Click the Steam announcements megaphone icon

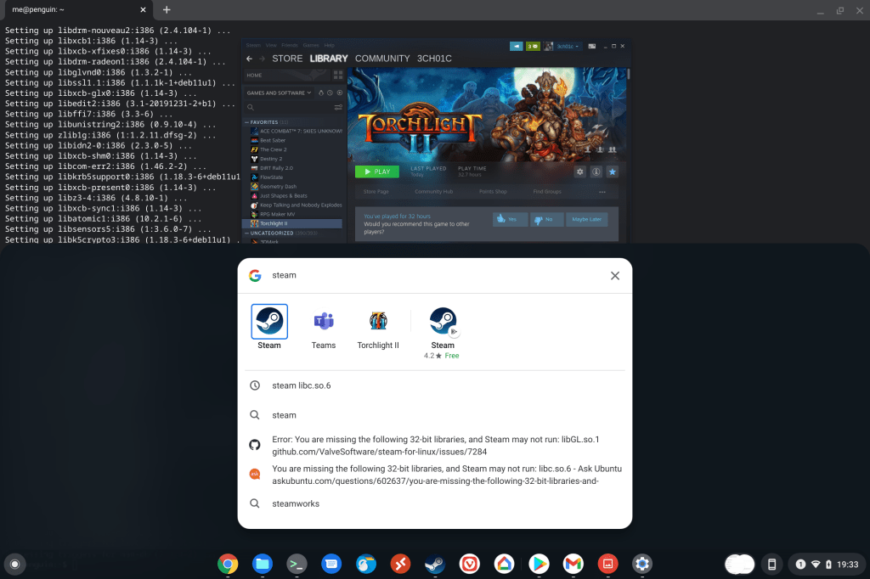515,46
